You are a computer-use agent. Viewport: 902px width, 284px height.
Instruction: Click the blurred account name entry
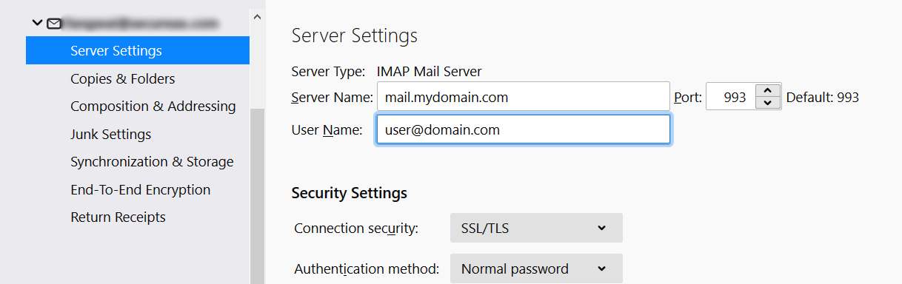click(141, 24)
